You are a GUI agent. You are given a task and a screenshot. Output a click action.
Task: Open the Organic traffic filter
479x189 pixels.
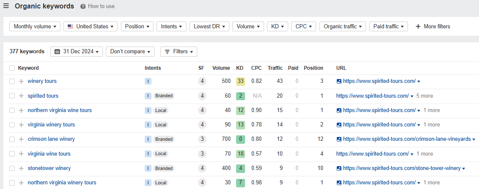click(343, 27)
